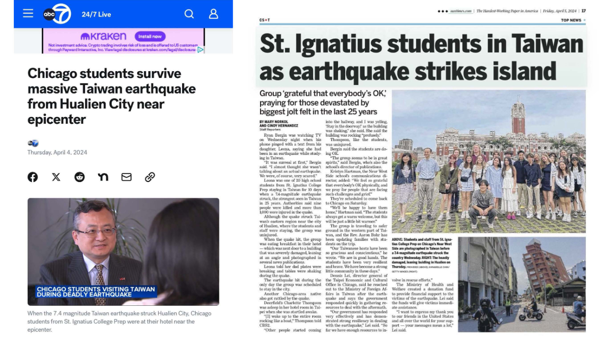The height and width of the screenshot is (344, 612).
Task: Open the hamburger navigation menu
Action: [28, 13]
